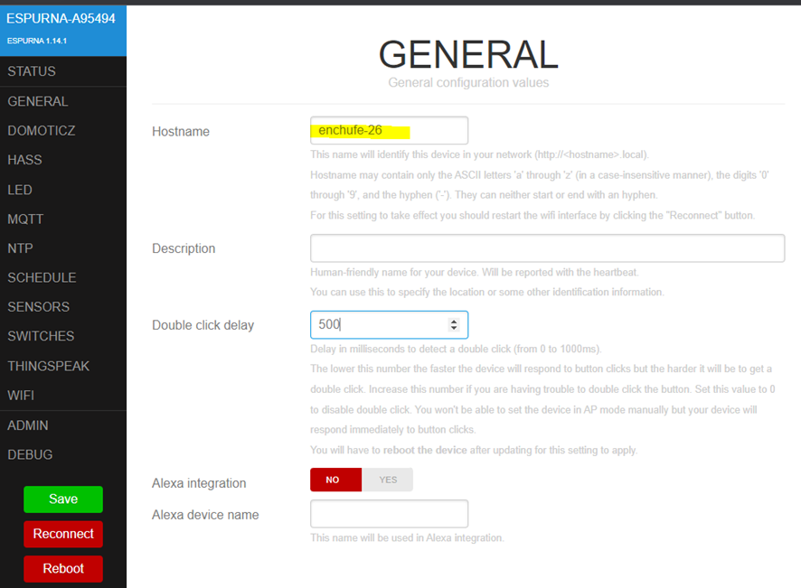Open the THINGSPEAK settings
Screen dimensions: 801x588
click(49, 366)
